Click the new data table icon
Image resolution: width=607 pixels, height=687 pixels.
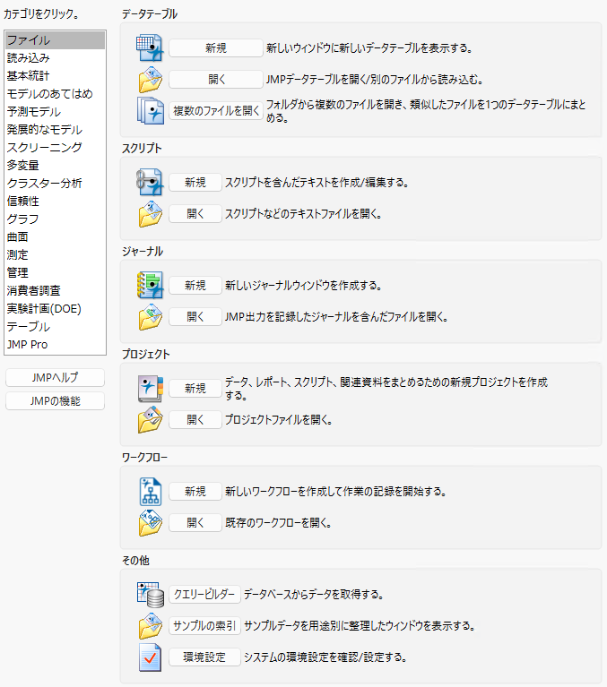point(150,47)
